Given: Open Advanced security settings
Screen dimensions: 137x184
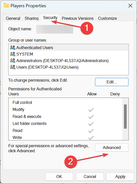Looking at the screenshot, I should tap(112, 147).
